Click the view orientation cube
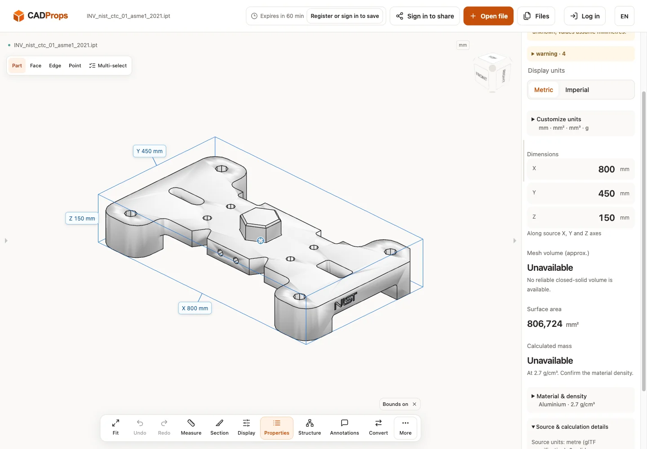 click(492, 73)
